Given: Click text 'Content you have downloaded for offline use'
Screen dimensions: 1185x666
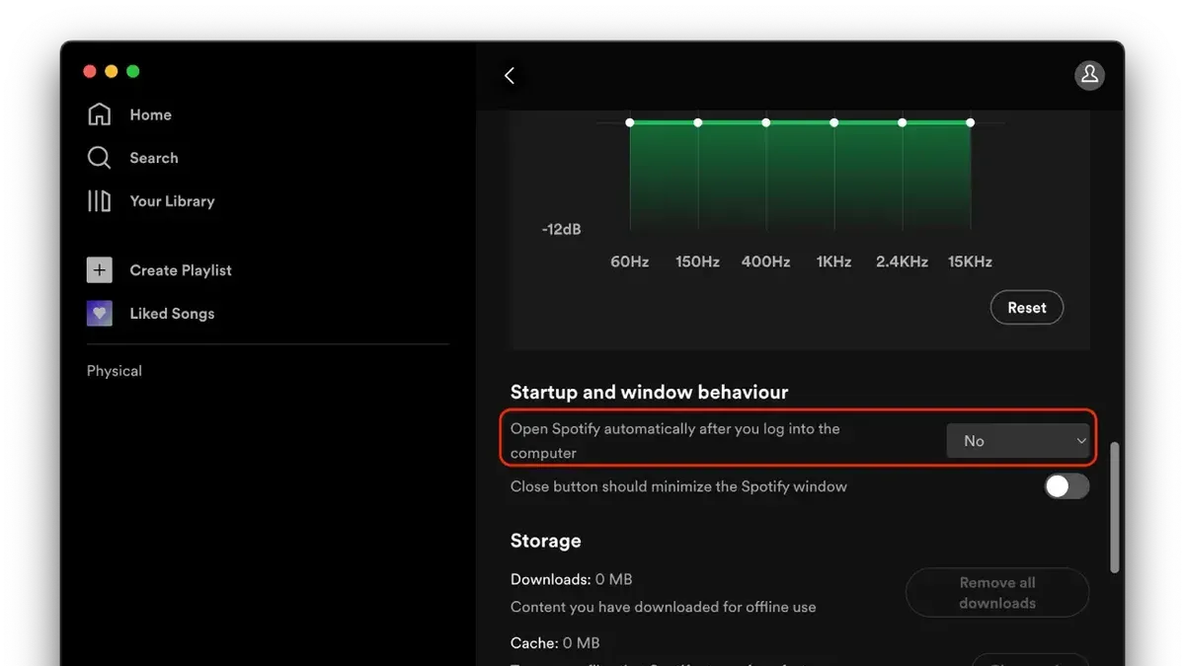Looking at the screenshot, I should pos(664,607).
